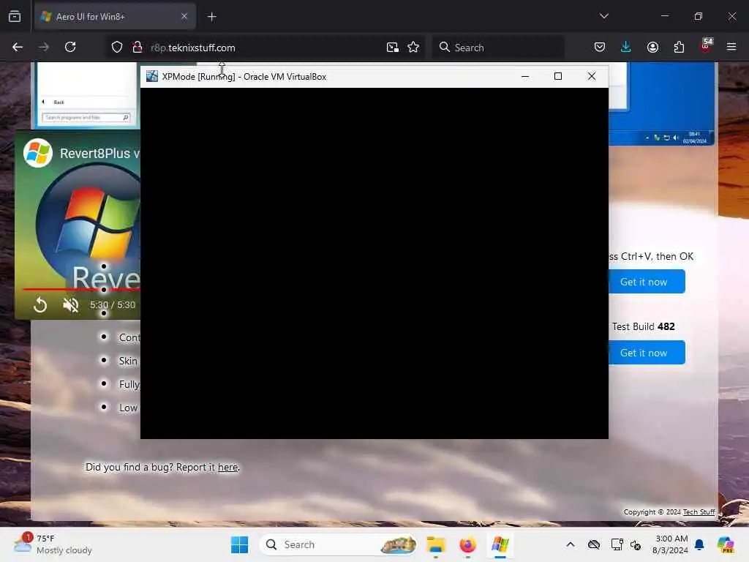Open the Tech Stuff copyright link

pos(699,512)
